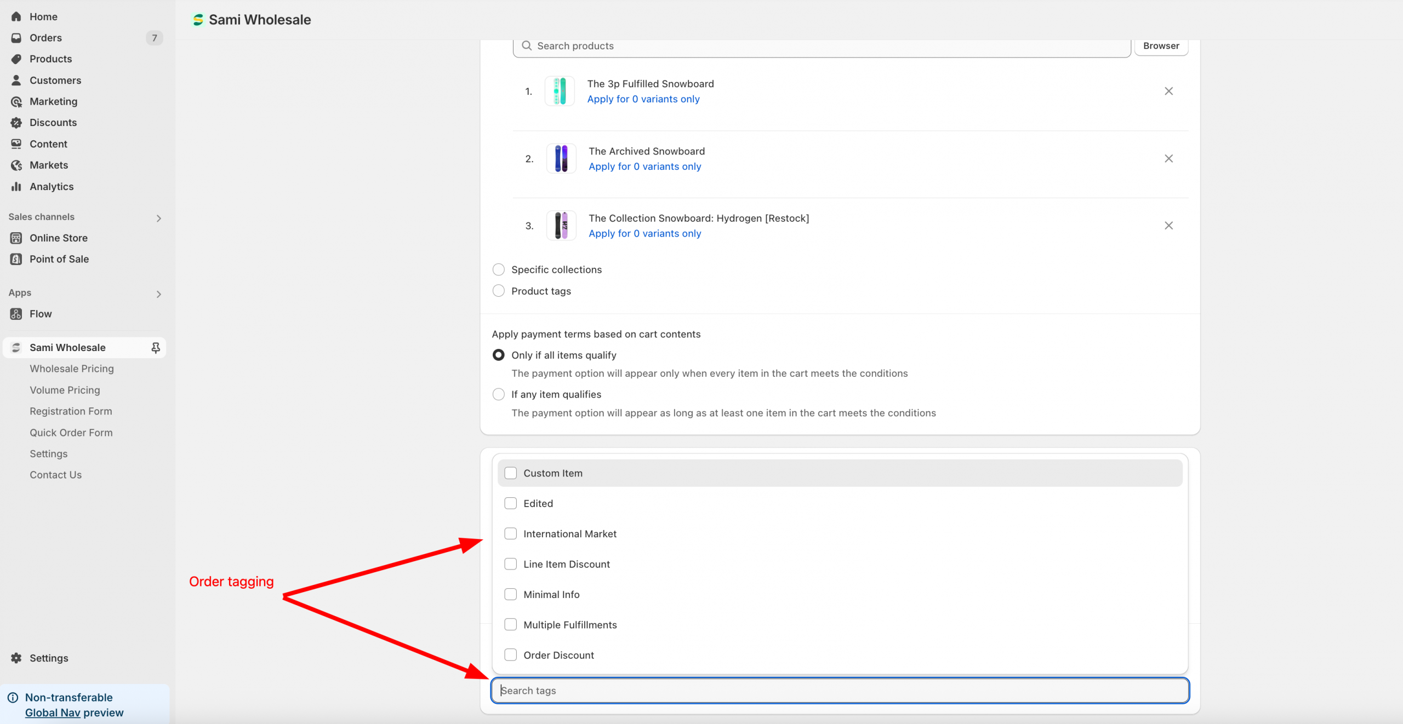Select the Product tags radio button
Screen dimensions: 1403x724
pos(498,291)
